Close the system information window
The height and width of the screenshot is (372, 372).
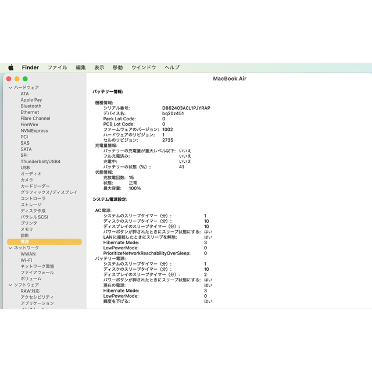(x=9, y=79)
